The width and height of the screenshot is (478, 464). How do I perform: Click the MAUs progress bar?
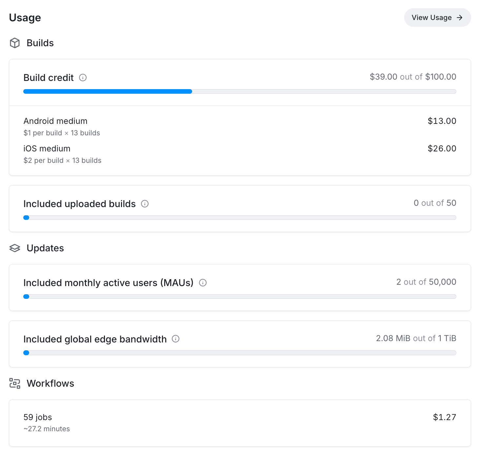(240, 297)
